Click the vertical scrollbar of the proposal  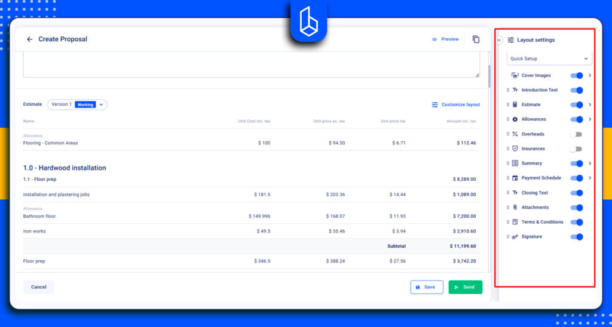pos(488,76)
